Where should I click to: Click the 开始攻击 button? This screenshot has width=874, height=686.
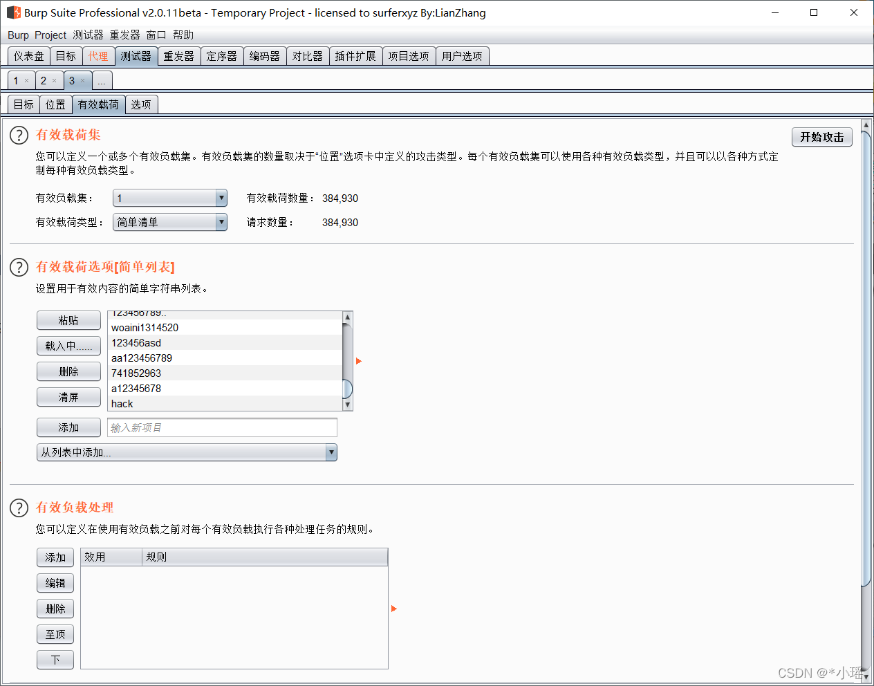click(822, 137)
